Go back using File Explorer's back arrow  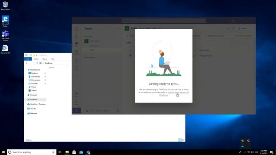click(27, 63)
